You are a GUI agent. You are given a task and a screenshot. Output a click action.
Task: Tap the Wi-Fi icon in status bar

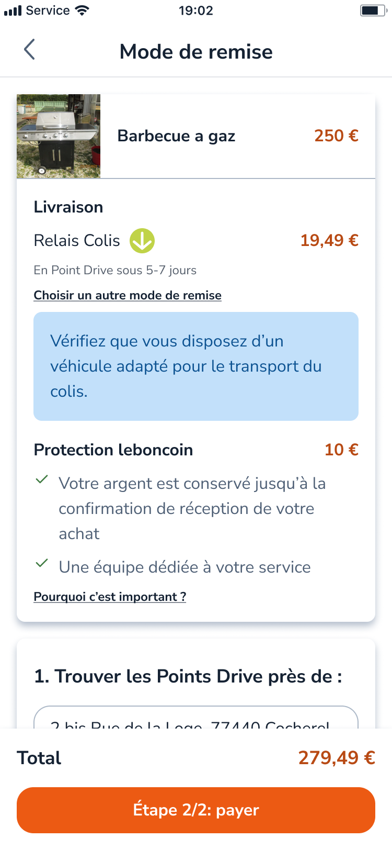pyautogui.click(x=82, y=10)
